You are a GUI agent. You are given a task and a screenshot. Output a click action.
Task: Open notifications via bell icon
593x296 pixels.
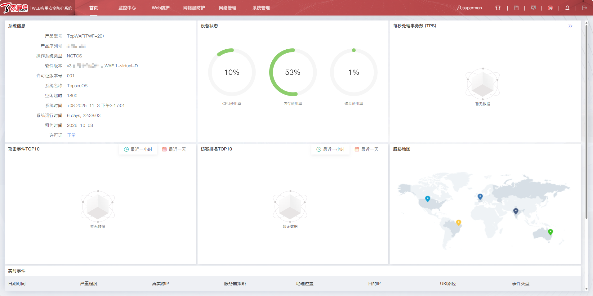pyautogui.click(x=568, y=8)
